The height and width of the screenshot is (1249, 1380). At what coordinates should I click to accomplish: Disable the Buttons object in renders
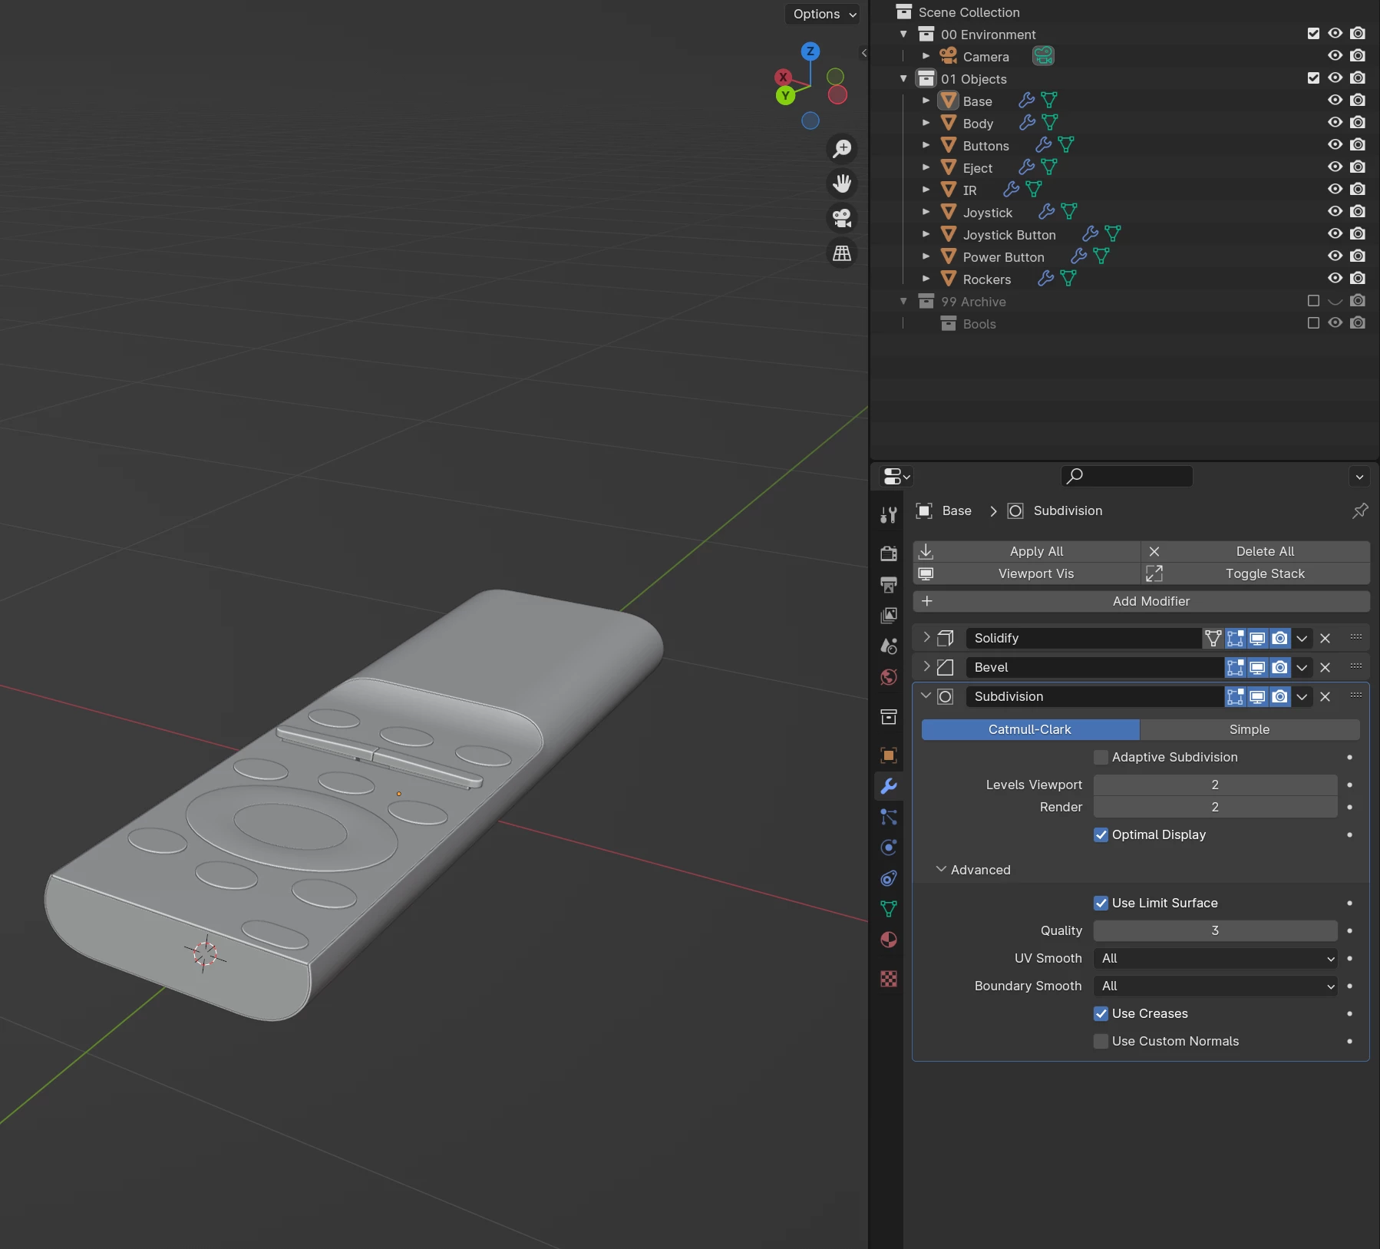pyautogui.click(x=1358, y=144)
